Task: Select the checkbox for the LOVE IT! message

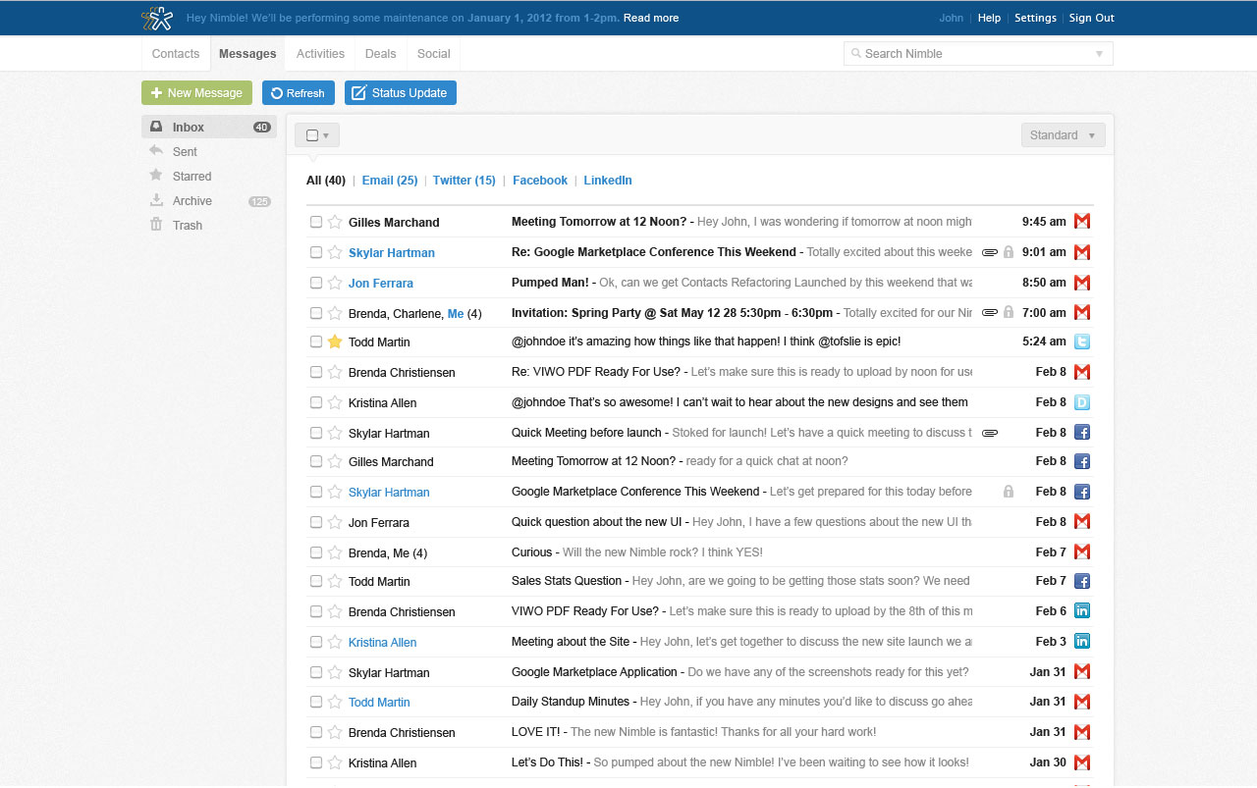Action: tap(316, 732)
